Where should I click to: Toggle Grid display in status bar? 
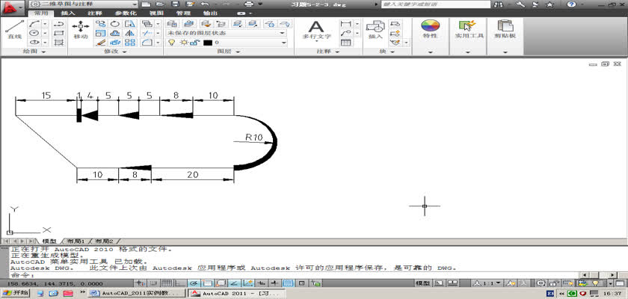coord(167,283)
